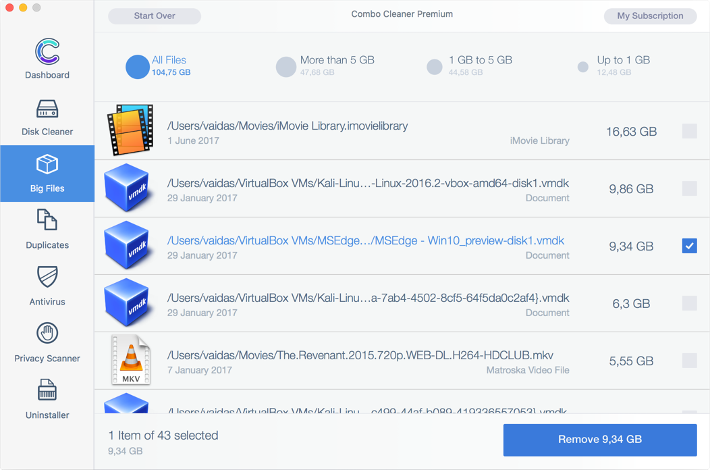Click the 5,55 GB size value

(631, 361)
